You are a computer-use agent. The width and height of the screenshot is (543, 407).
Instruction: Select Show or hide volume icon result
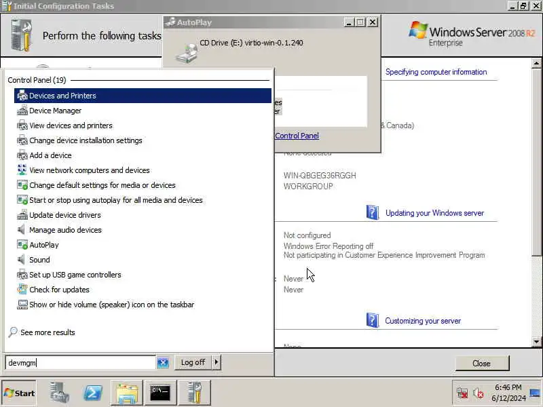(x=111, y=305)
